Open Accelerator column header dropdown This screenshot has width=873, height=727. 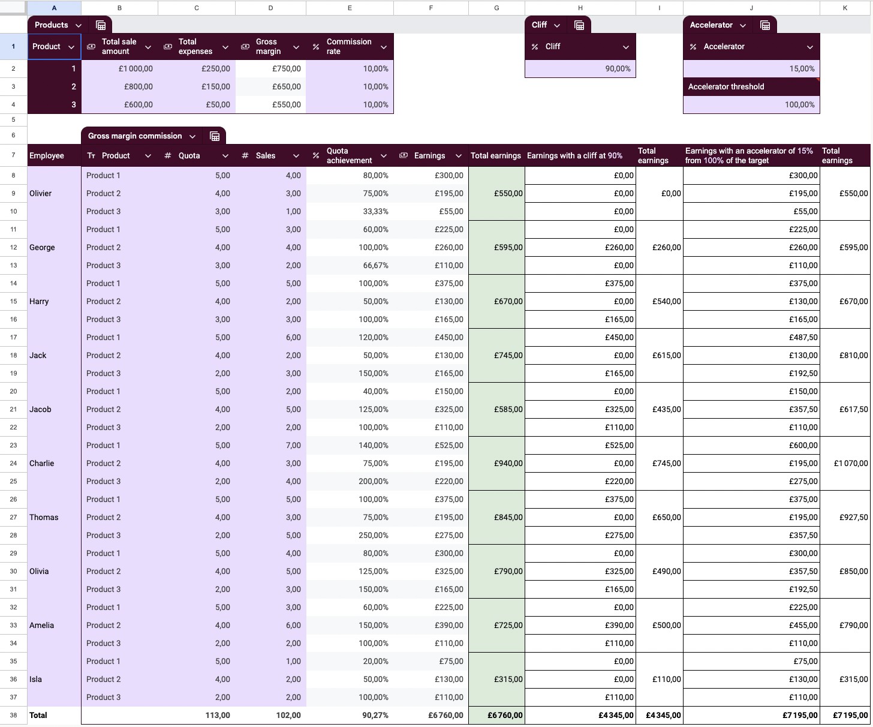[810, 47]
